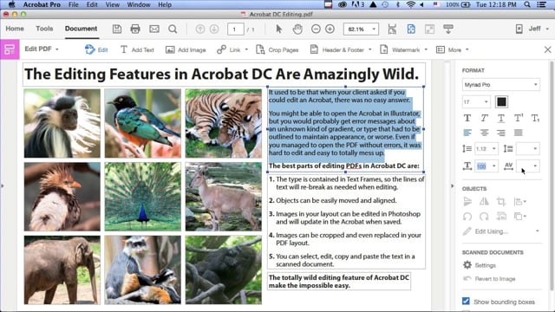
Task: Open Edit Using dropdown
Action: pyautogui.click(x=501, y=231)
